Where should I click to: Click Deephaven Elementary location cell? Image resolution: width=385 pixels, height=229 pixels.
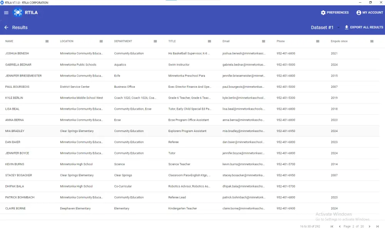tap(75, 208)
